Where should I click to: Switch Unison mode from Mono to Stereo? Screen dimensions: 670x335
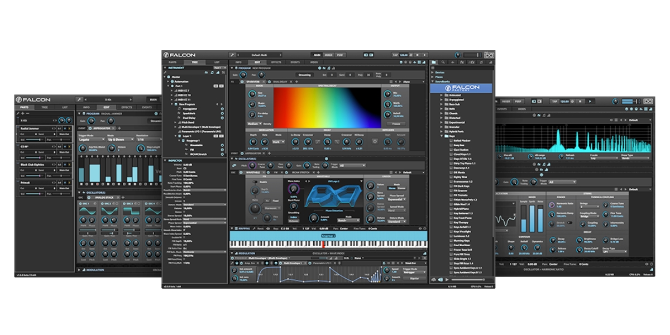pos(401,188)
